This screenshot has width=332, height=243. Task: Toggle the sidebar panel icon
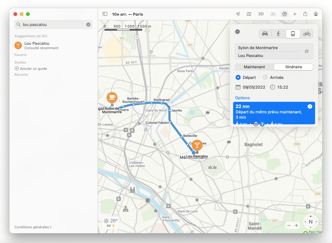tap(105, 14)
